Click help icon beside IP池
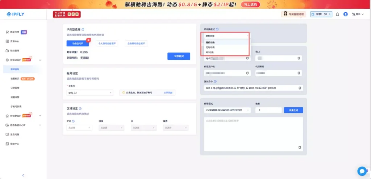The image size is (371, 179). (73, 121)
